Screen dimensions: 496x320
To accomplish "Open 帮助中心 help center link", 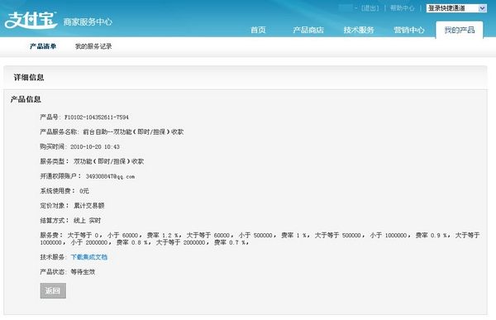I will (x=402, y=8).
